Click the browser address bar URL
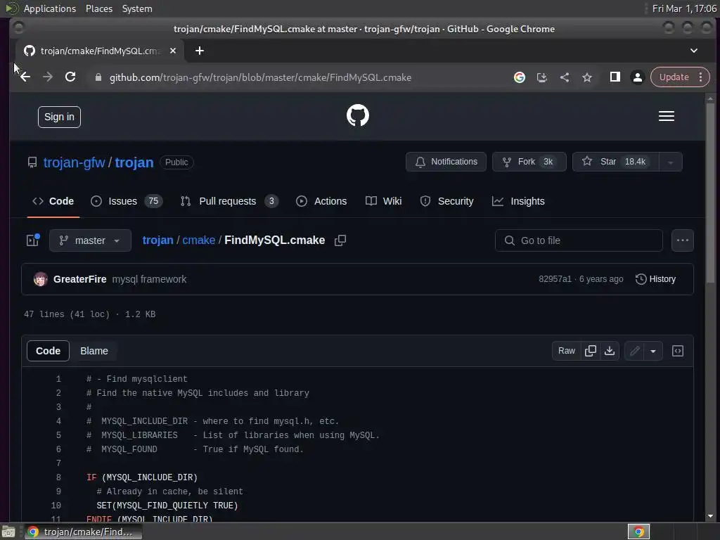The height and width of the screenshot is (540, 720). point(260,77)
